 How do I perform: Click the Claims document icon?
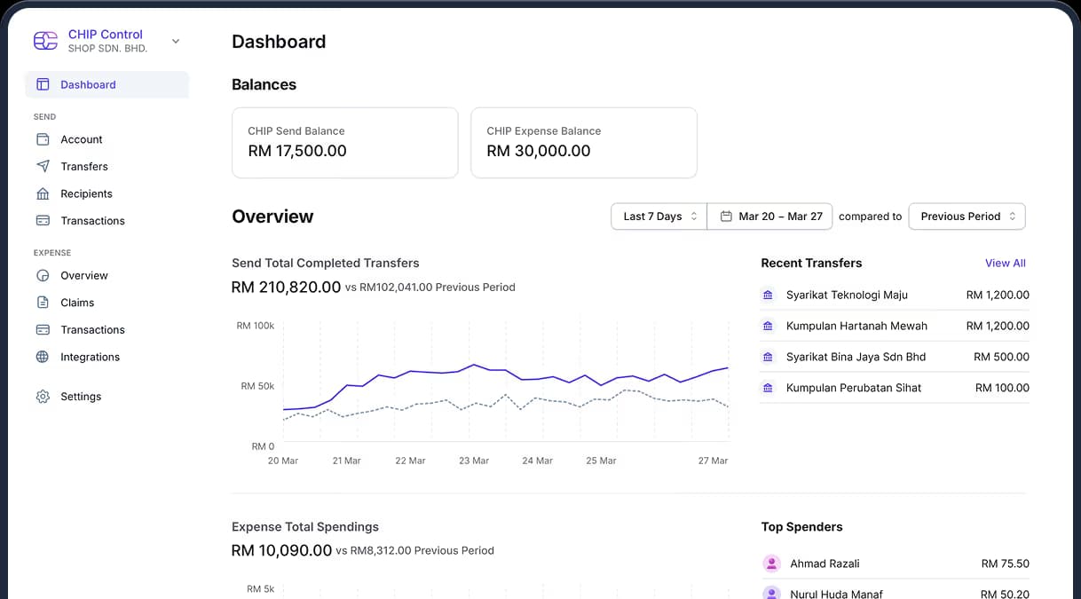coord(43,303)
